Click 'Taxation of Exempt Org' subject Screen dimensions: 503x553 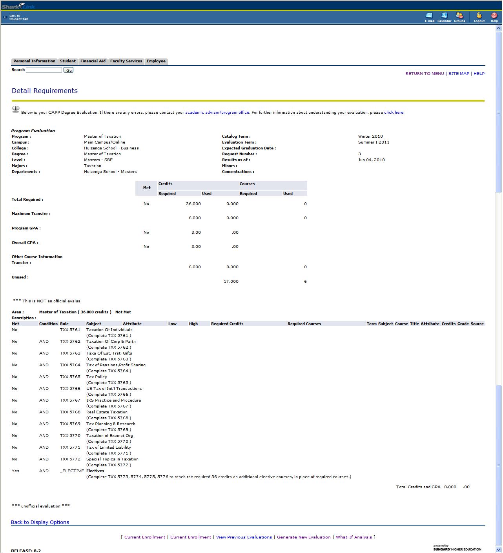coord(109,436)
